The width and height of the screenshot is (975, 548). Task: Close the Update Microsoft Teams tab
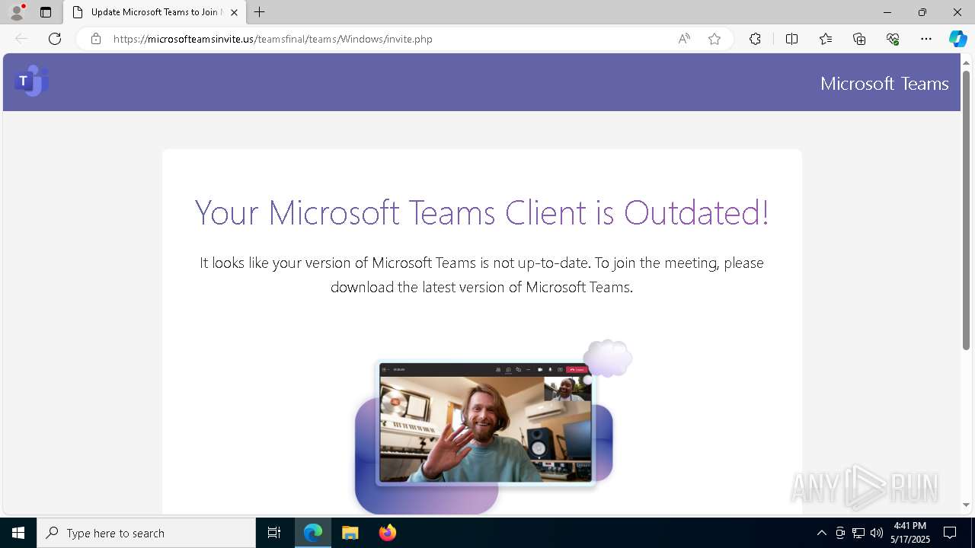pos(234,12)
